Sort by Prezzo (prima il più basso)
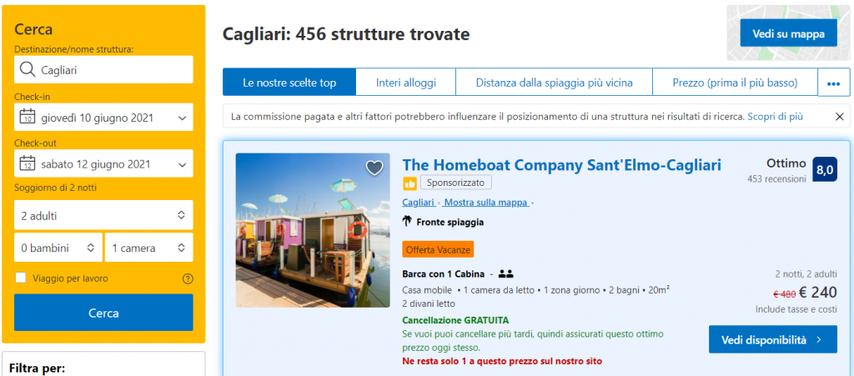The width and height of the screenshot is (854, 376). (x=735, y=83)
